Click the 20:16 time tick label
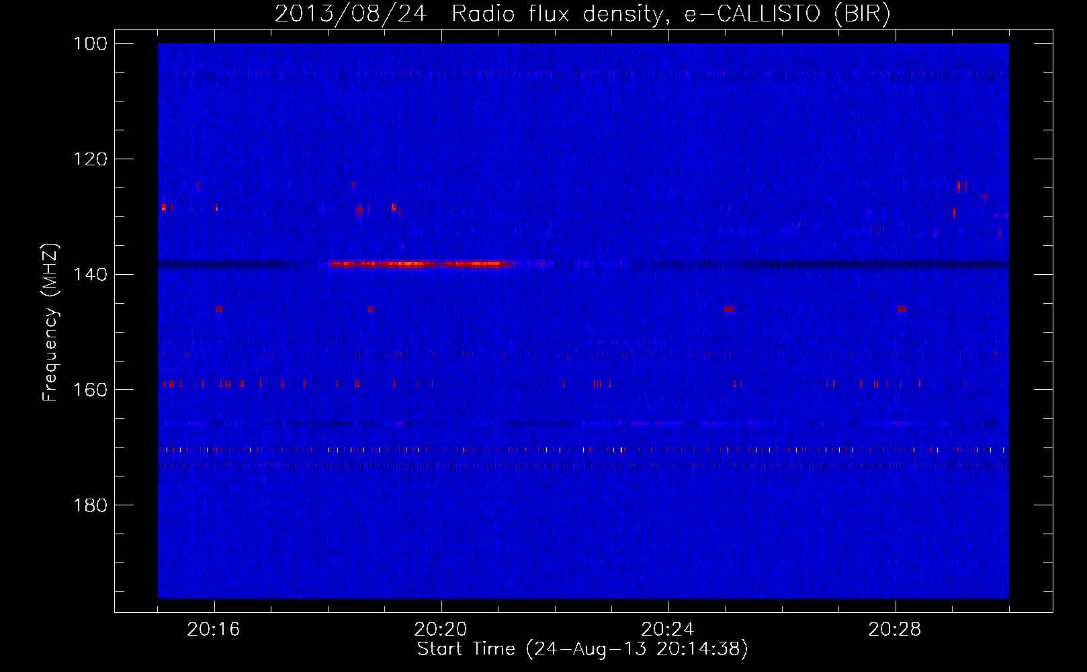The image size is (1087, 672). coord(214,630)
